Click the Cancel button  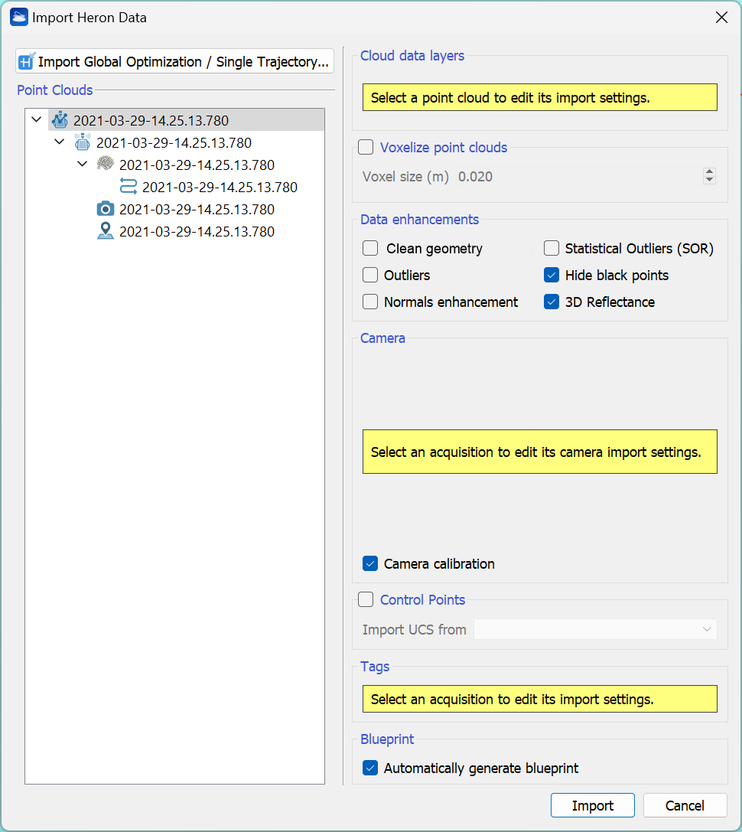685,805
